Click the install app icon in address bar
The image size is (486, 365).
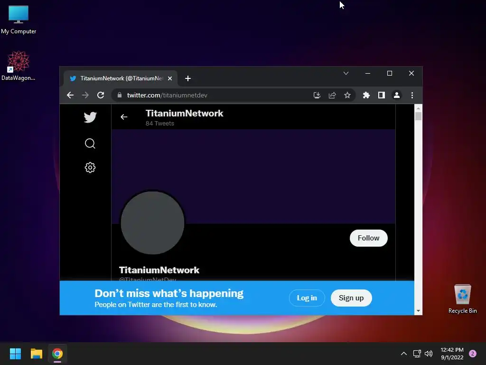[x=317, y=95]
